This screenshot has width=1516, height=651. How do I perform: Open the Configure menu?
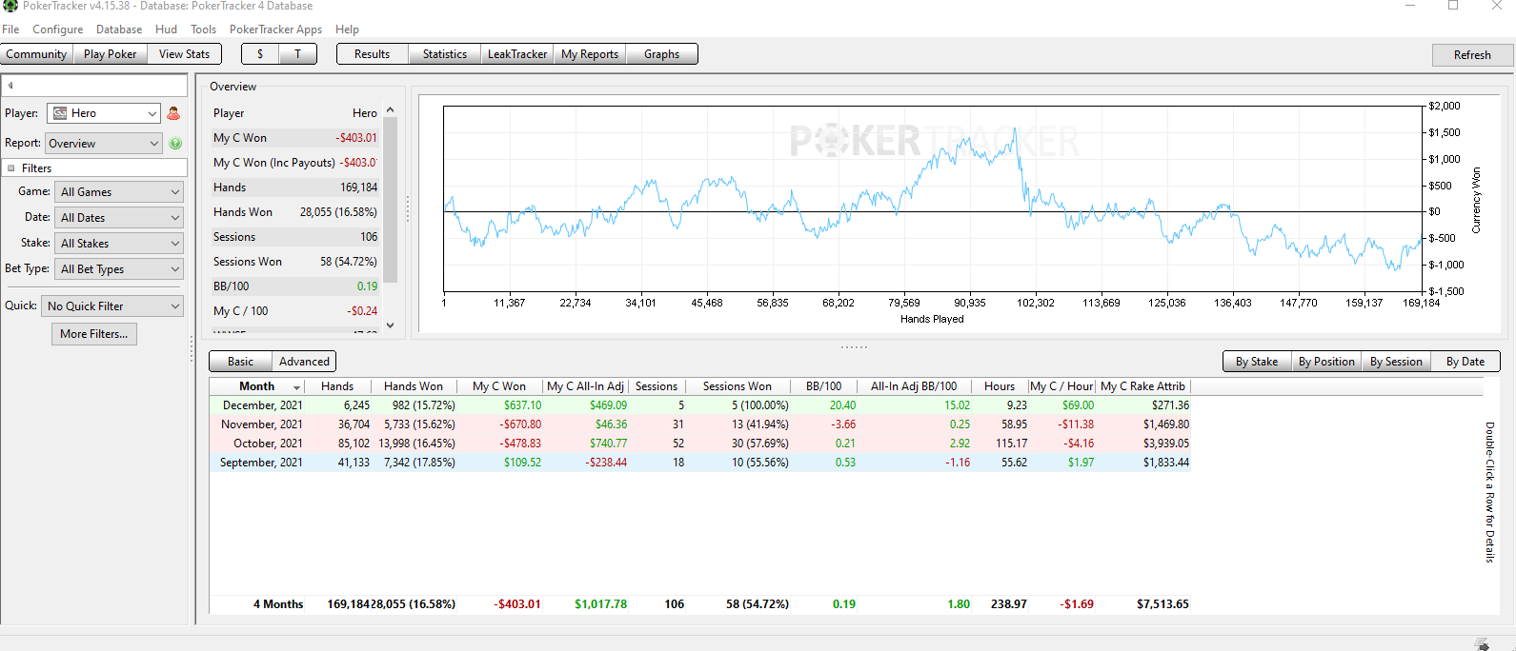[58, 30]
